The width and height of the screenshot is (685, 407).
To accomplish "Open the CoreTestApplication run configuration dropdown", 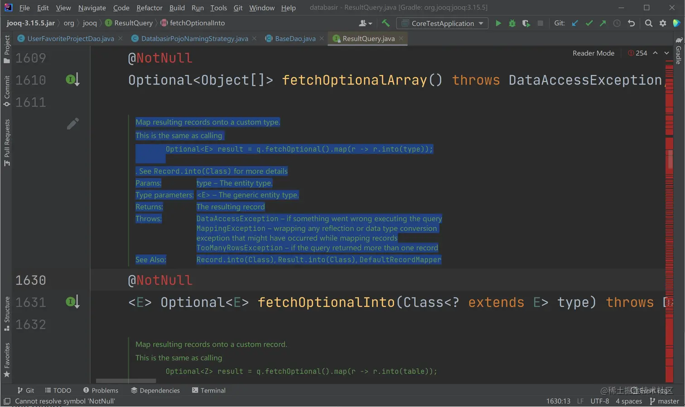I will [442, 23].
